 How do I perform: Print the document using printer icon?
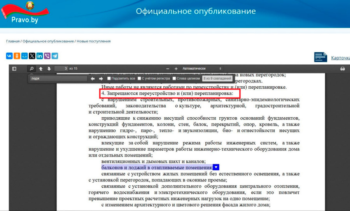[x=342, y=69]
